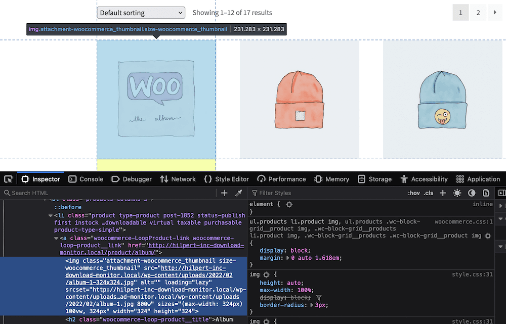Select the h2 woocommerce-loop-product__title node
506x324 pixels.
(x=149, y=319)
